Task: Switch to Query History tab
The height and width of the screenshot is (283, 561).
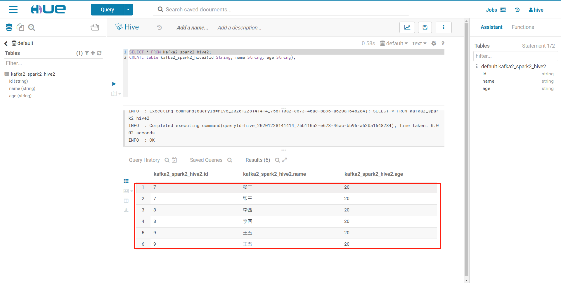Action: (144, 160)
